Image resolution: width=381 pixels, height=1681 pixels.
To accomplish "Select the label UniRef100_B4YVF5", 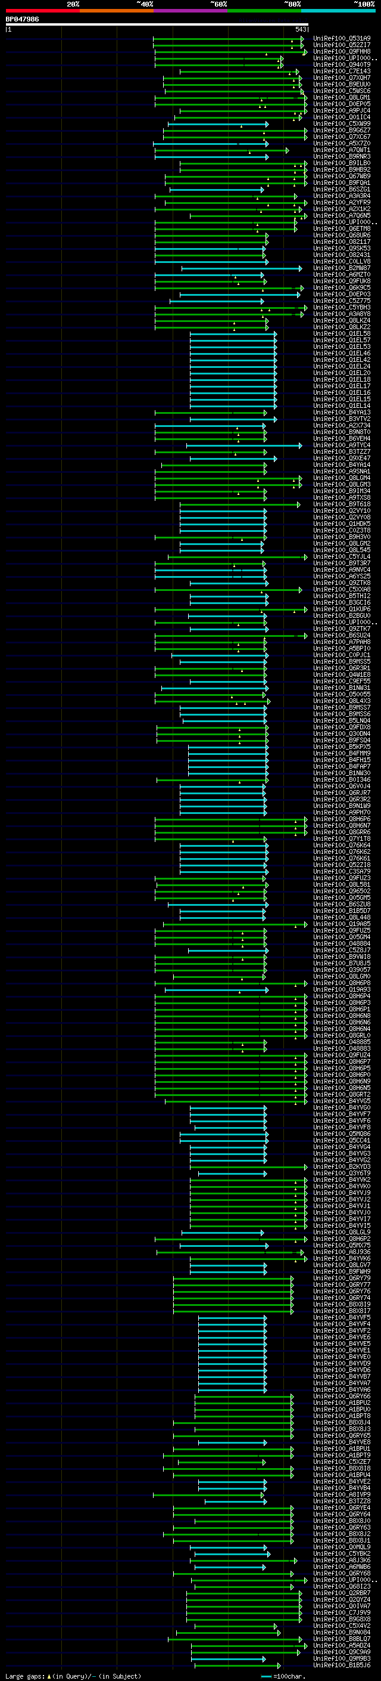I will pos(342,1317).
